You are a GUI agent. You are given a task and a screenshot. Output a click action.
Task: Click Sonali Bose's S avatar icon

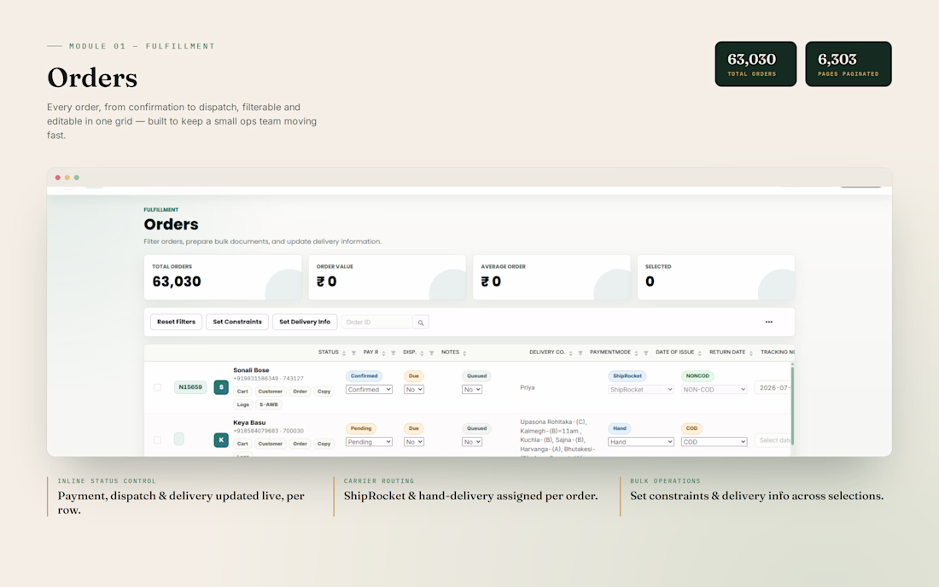[x=221, y=387]
